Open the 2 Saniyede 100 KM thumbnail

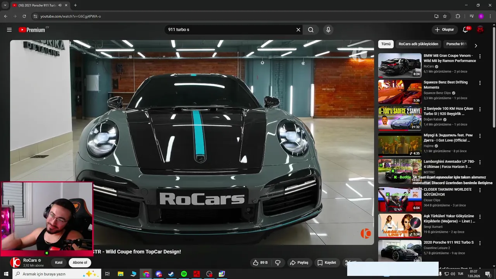(x=400, y=118)
